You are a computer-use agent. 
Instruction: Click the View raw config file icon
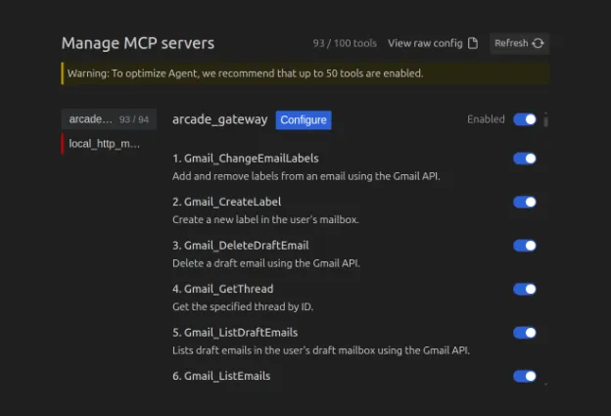[473, 43]
